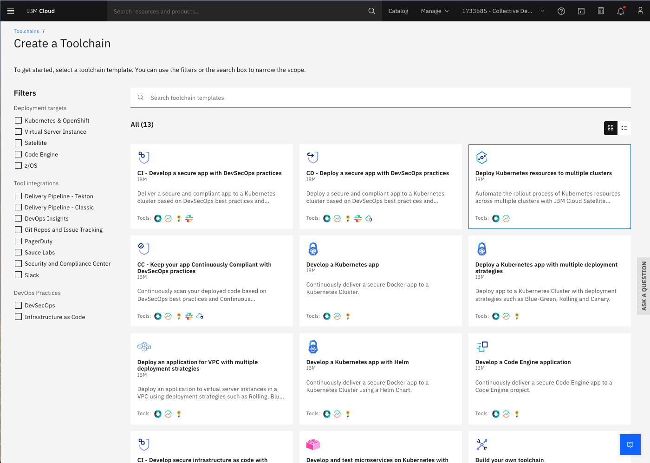Go to the Toolchains breadcrumb link
This screenshot has width=650, height=463.
point(26,31)
